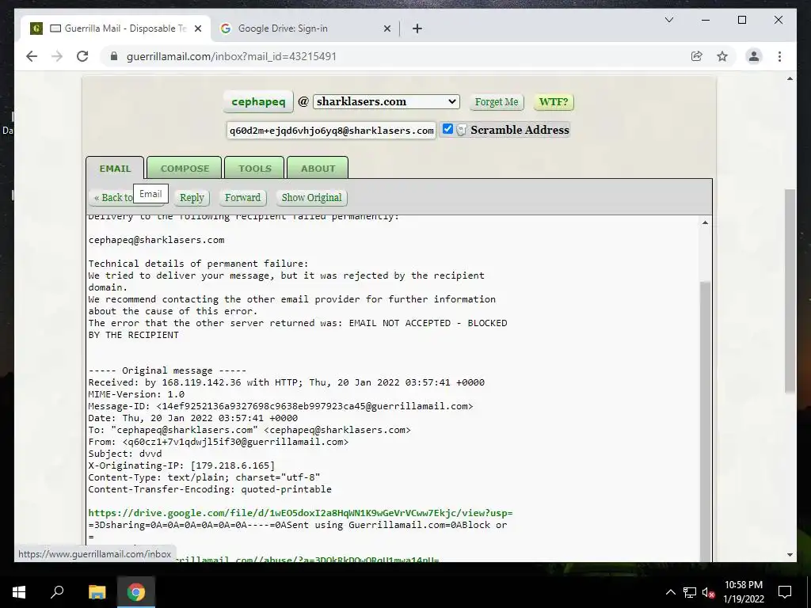Click the WTF? help button

click(554, 102)
